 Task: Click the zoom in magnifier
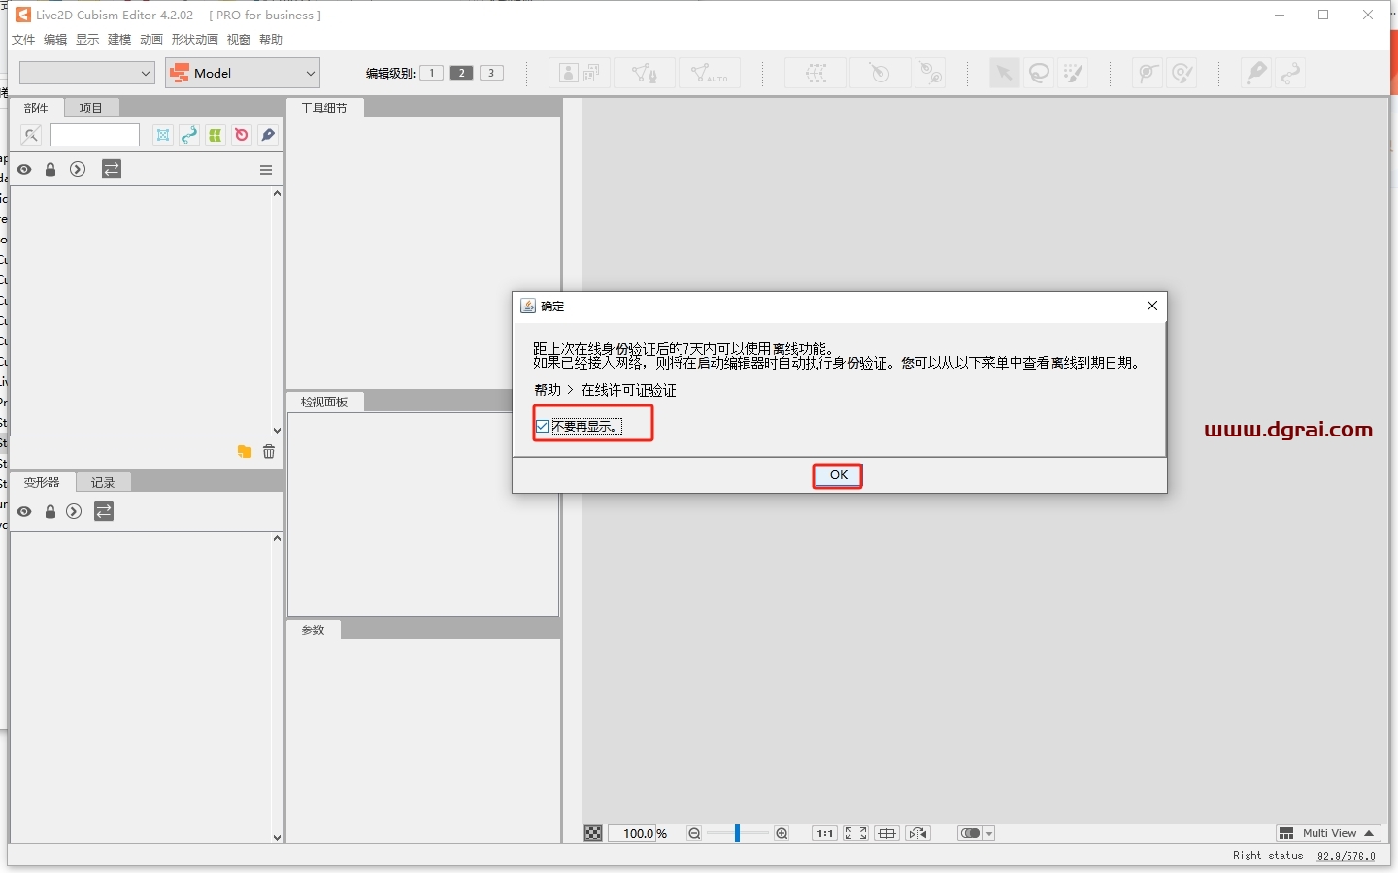[782, 833]
